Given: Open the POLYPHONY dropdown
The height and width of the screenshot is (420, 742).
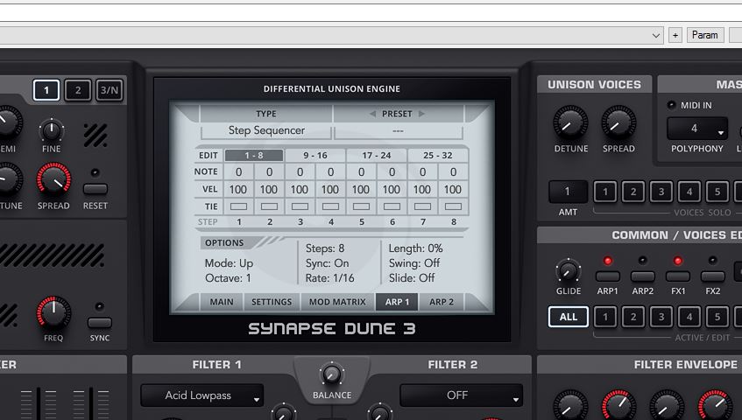Looking at the screenshot, I should [697, 129].
